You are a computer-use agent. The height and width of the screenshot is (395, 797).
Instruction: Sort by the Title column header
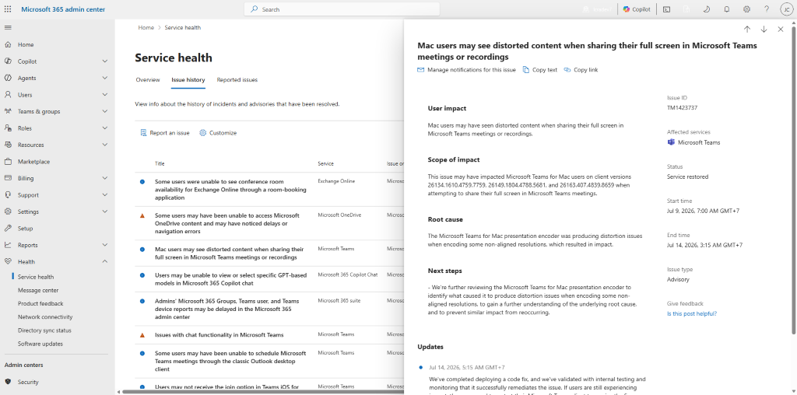click(160, 163)
